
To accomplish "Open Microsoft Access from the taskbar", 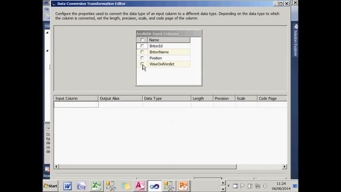I will point(140,186).
